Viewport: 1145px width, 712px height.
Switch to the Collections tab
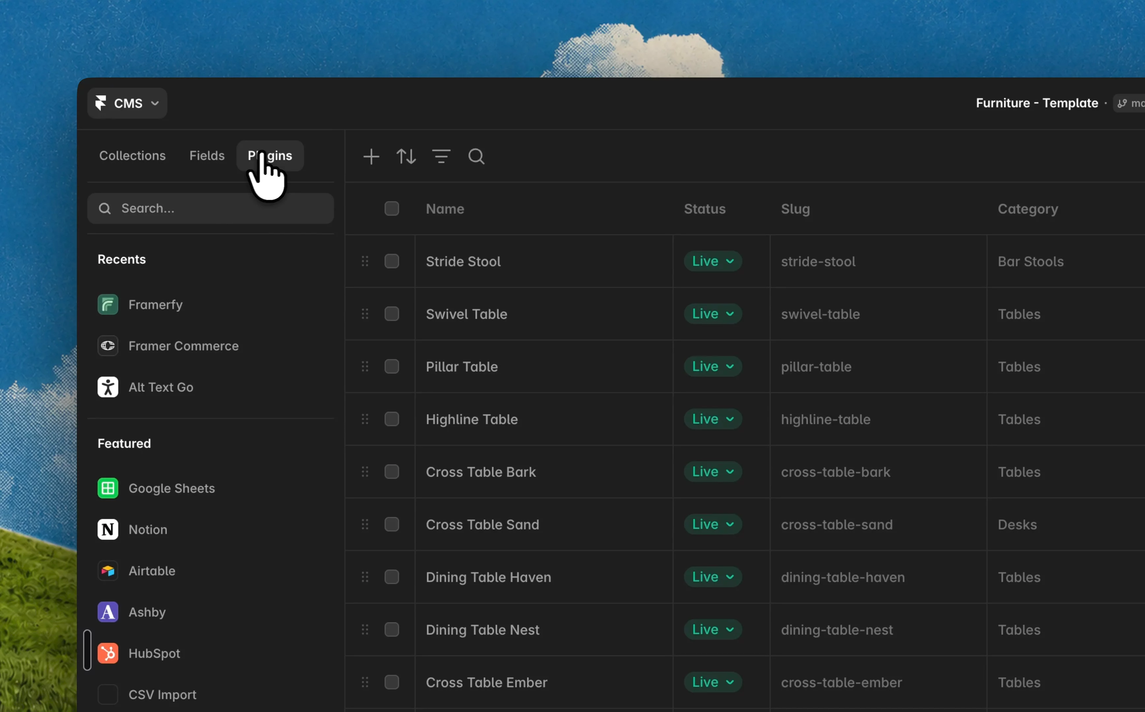point(132,156)
